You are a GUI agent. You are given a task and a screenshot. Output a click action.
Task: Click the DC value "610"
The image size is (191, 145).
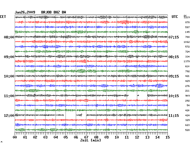[x=187, y=66]
